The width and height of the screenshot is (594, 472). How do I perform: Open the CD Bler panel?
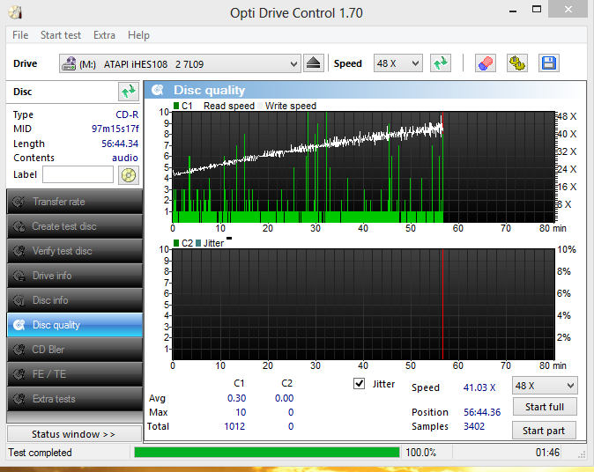pyautogui.click(x=75, y=350)
